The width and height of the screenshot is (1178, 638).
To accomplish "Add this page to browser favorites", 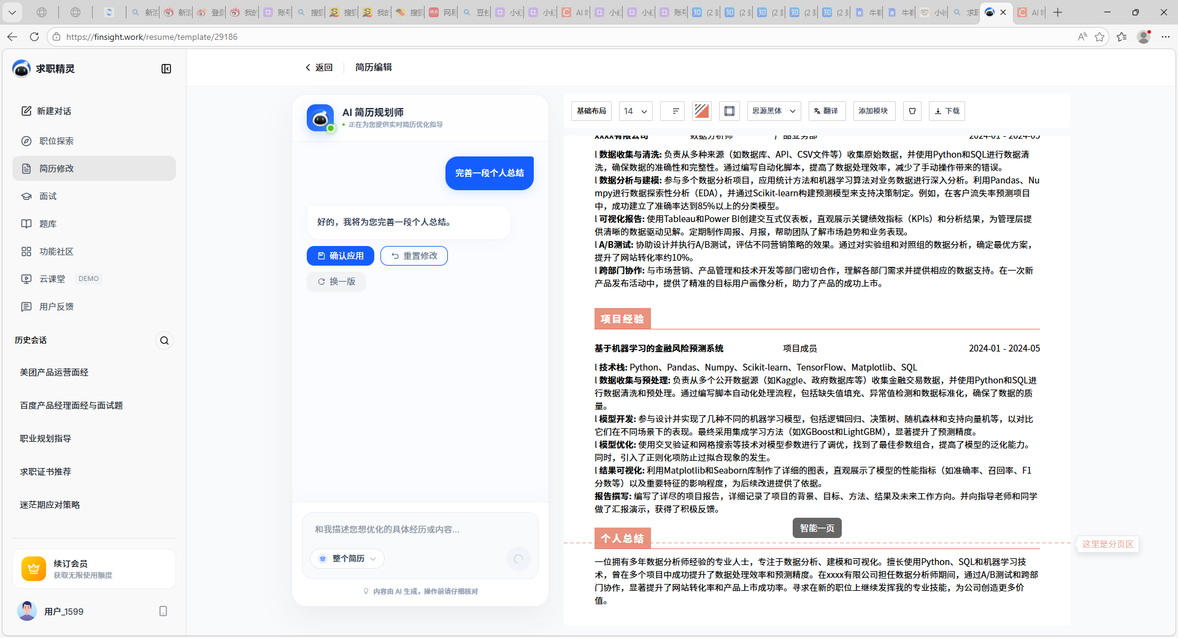I will (1099, 37).
